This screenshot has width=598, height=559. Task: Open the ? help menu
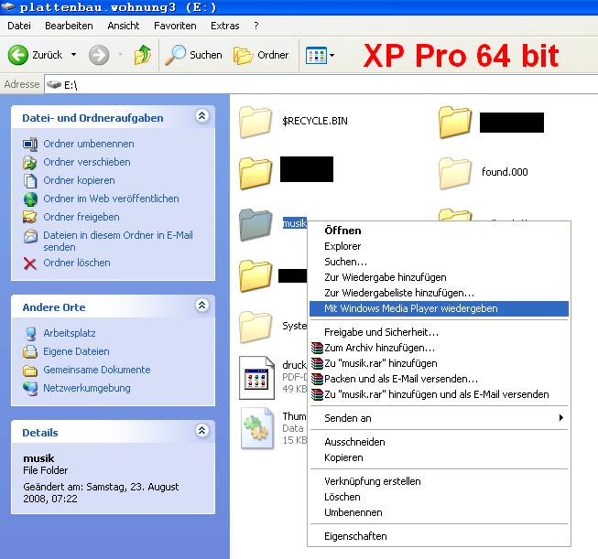click(256, 26)
